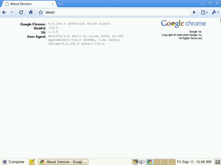Select the Official Build 25285 text
221x165 pixels.
click(89, 24)
